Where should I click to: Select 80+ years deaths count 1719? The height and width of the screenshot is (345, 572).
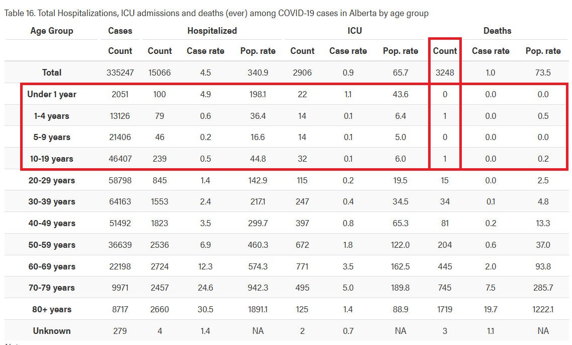445,310
